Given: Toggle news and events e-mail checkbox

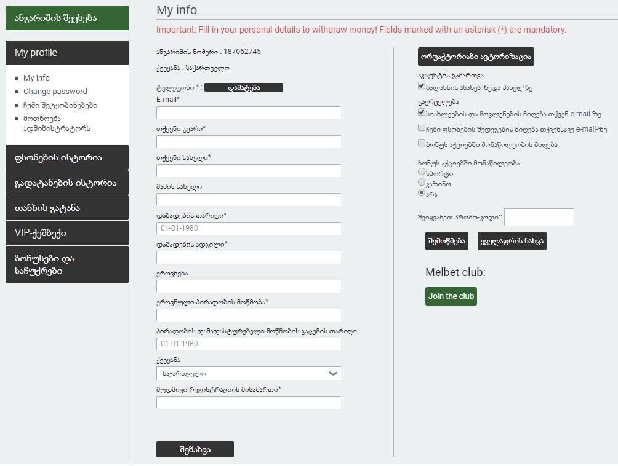Looking at the screenshot, I should point(422,113).
